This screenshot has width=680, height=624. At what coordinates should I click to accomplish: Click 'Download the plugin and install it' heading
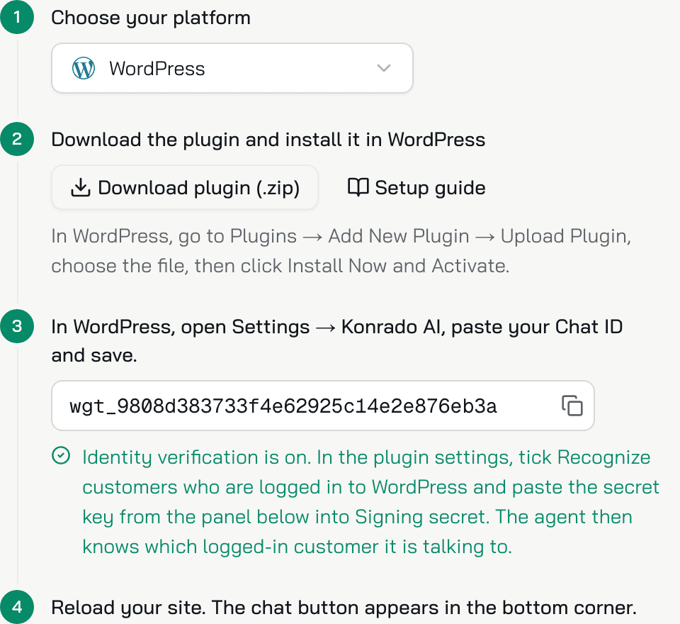[x=268, y=140]
